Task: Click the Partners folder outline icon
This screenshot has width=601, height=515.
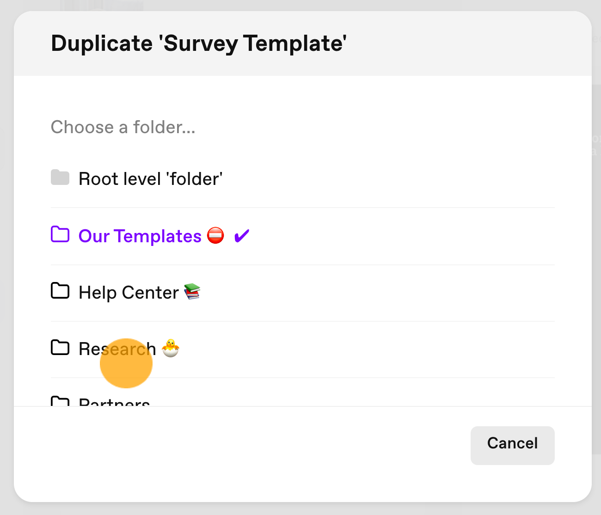Action: click(x=60, y=401)
